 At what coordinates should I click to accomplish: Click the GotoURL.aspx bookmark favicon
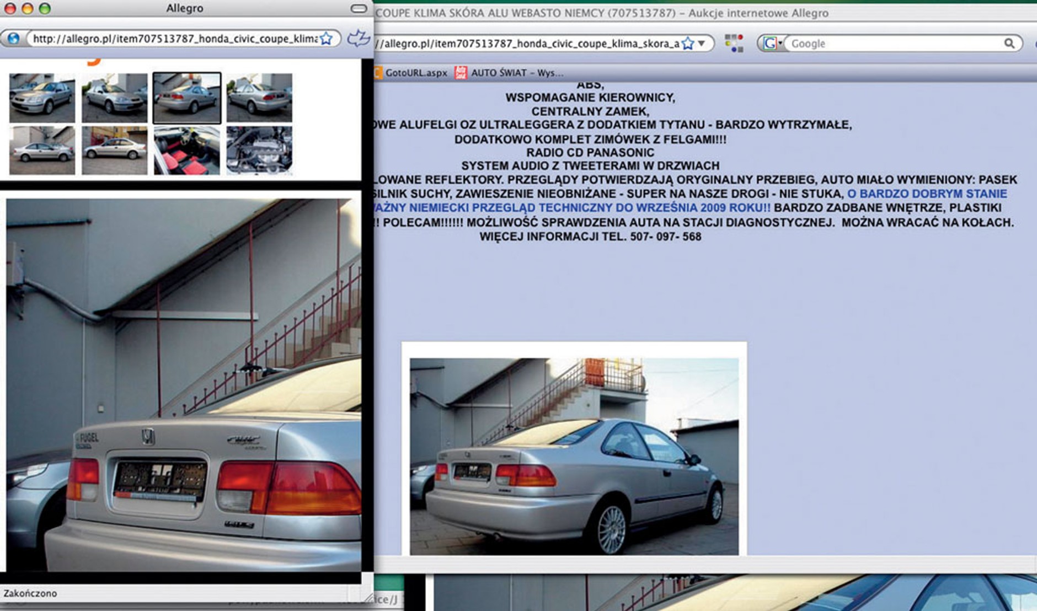pos(378,73)
